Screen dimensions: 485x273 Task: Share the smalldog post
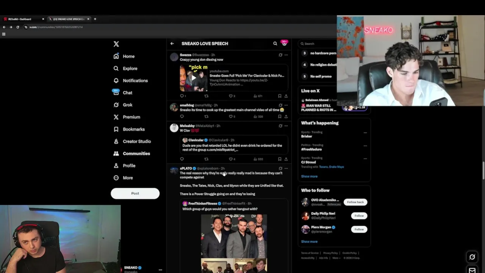coord(286,116)
